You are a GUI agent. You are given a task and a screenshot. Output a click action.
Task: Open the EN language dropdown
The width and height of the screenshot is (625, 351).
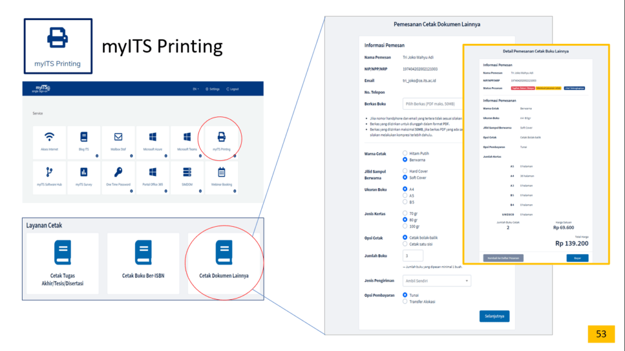[195, 89]
